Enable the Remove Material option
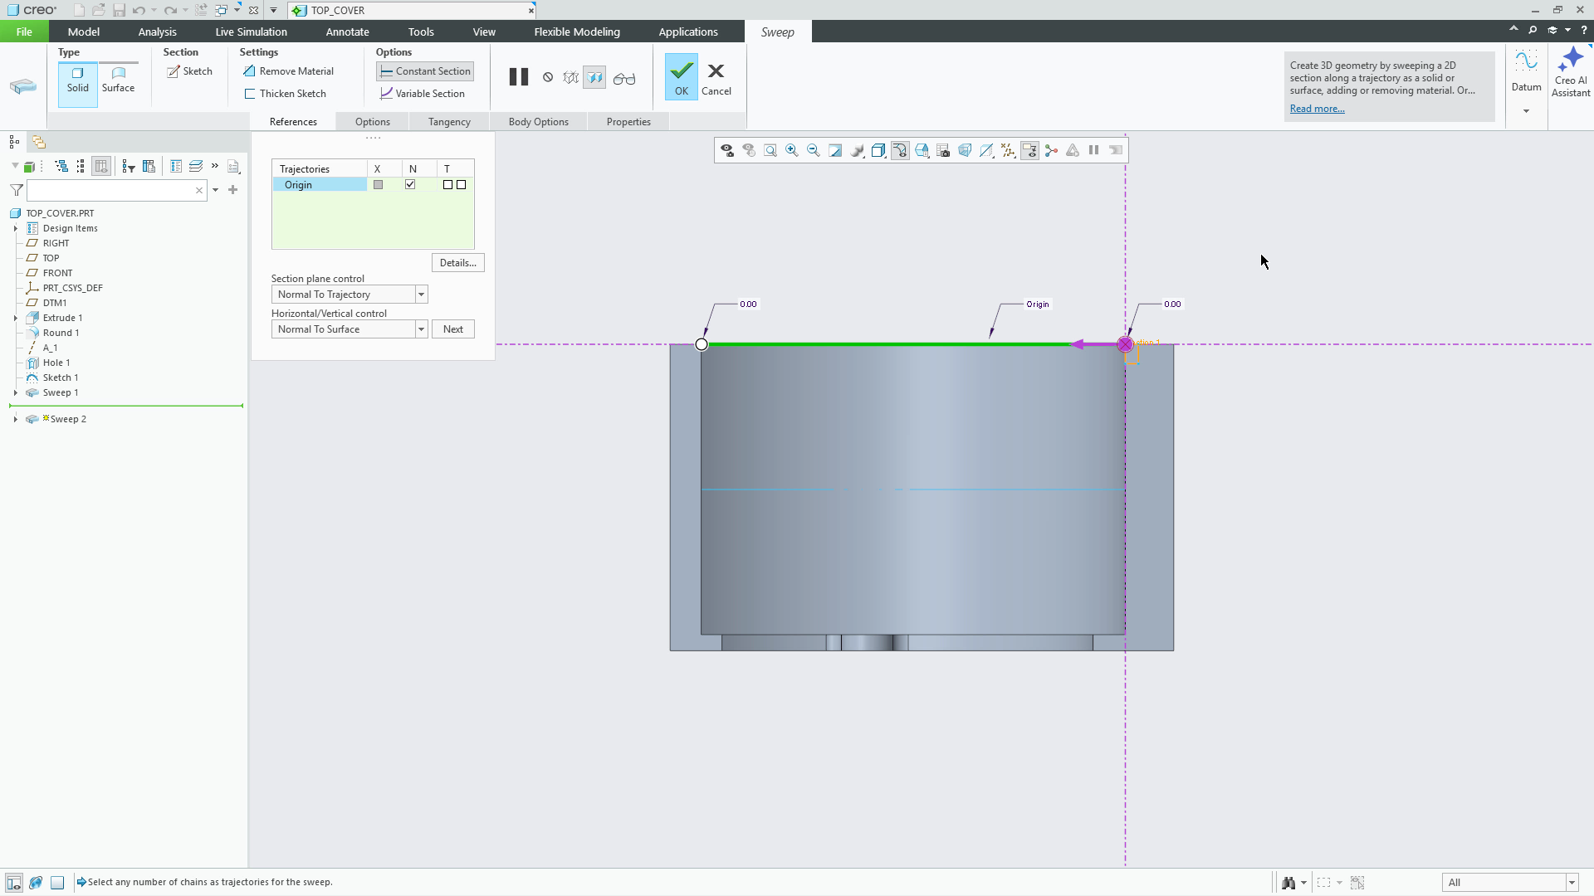1594x896 pixels. pos(288,71)
